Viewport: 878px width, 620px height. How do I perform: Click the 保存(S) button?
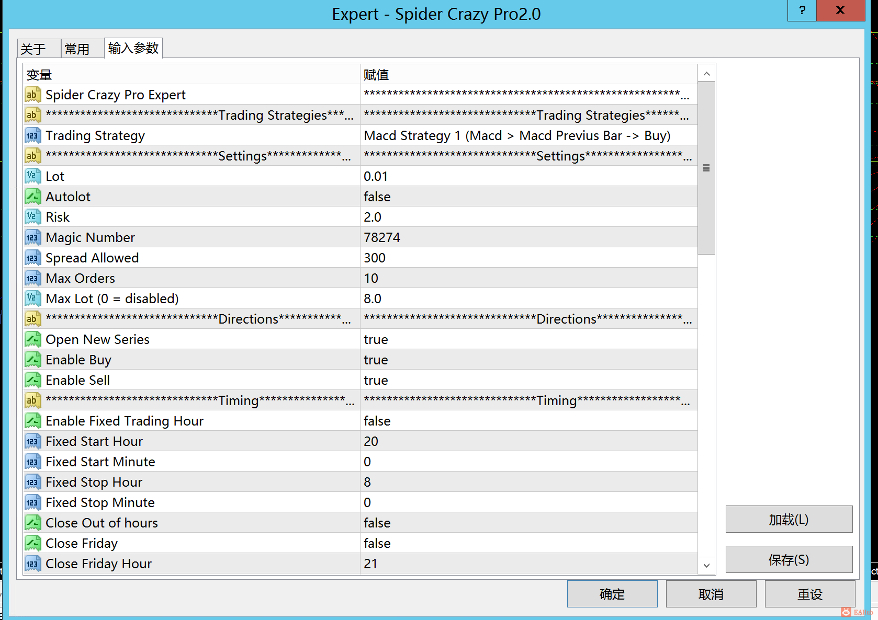pos(789,559)
